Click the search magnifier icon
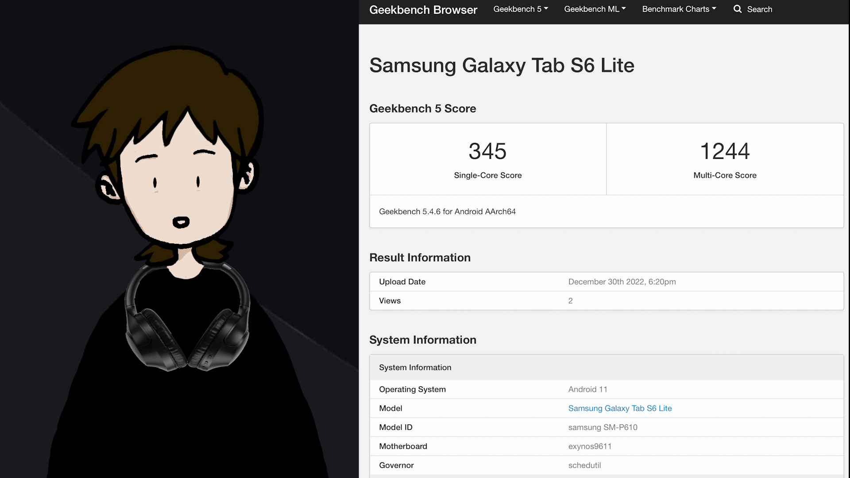This screenshot has width=850, height=478. coord(737,9)
